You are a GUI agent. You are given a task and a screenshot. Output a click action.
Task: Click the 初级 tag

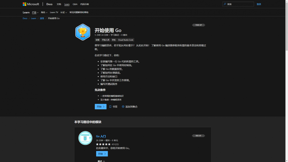(97, 40)
